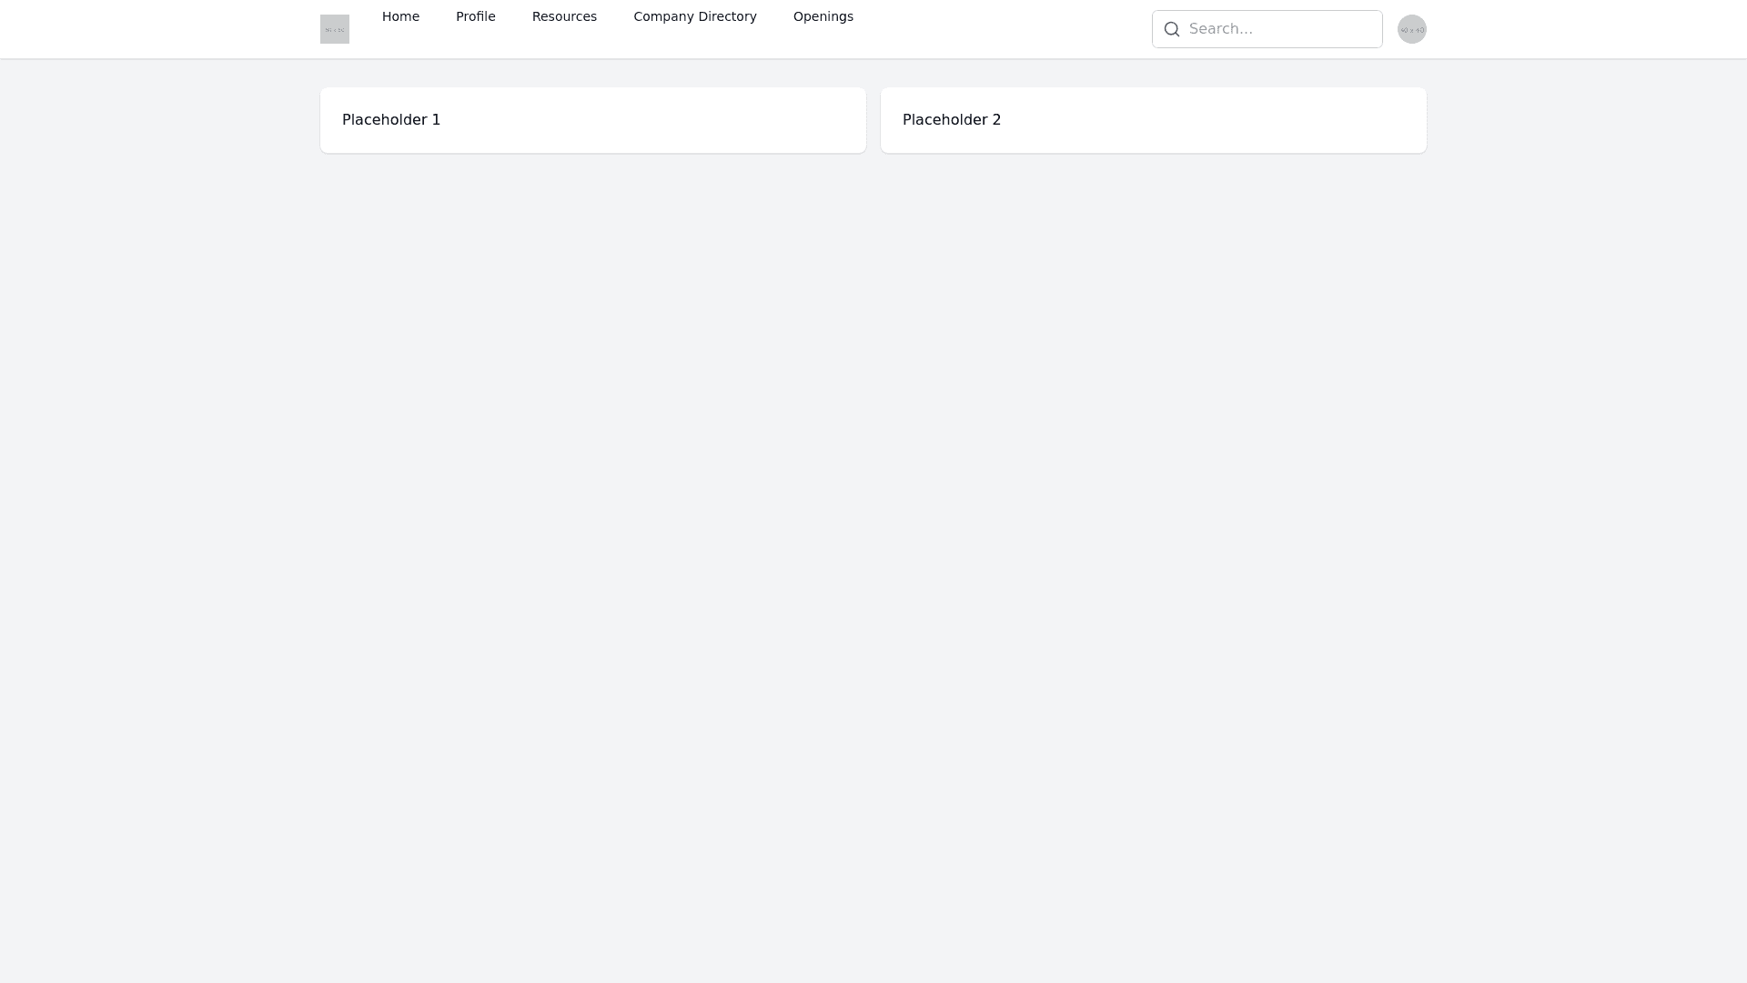Select the Home navigation item
Image resolution: width=1747 pixels, height=983 pixels.
click(400, 16)
